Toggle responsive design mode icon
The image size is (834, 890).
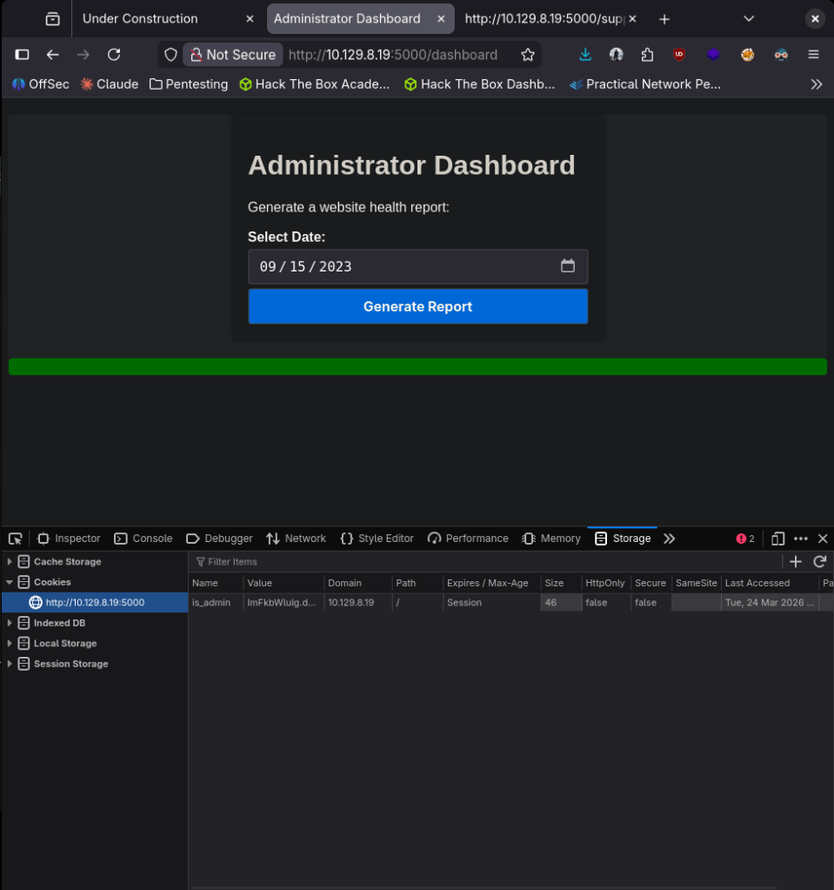(x=778, y=539)
